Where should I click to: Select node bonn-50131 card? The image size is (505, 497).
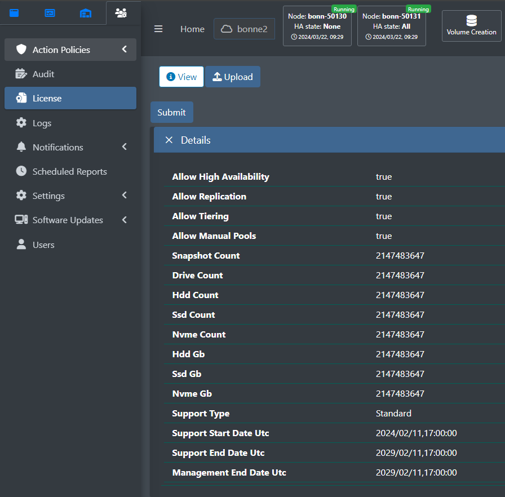point(391,26)
